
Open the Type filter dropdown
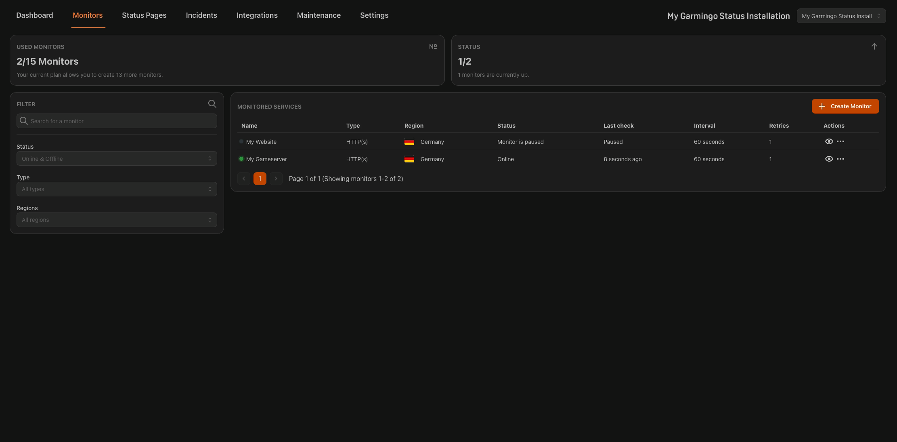pyautogui.click(x=117, y=189)
